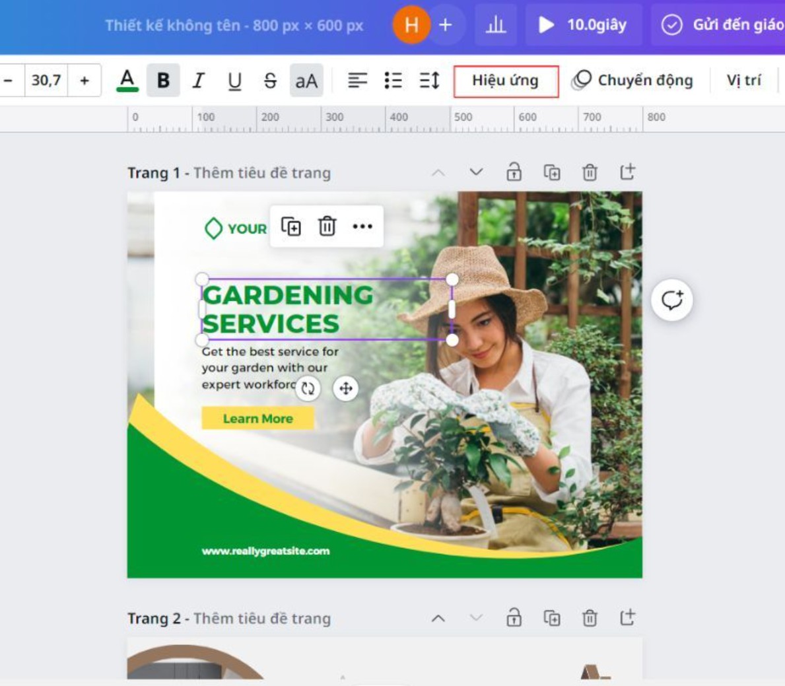Open more options for selected text

(x=362, y=226)
